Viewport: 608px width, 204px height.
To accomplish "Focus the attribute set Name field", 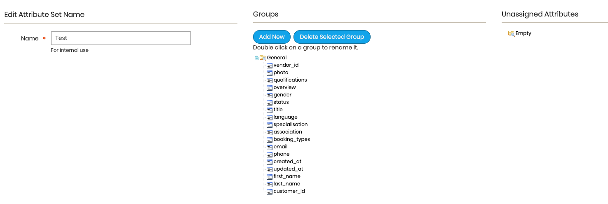I will (121, 38).
